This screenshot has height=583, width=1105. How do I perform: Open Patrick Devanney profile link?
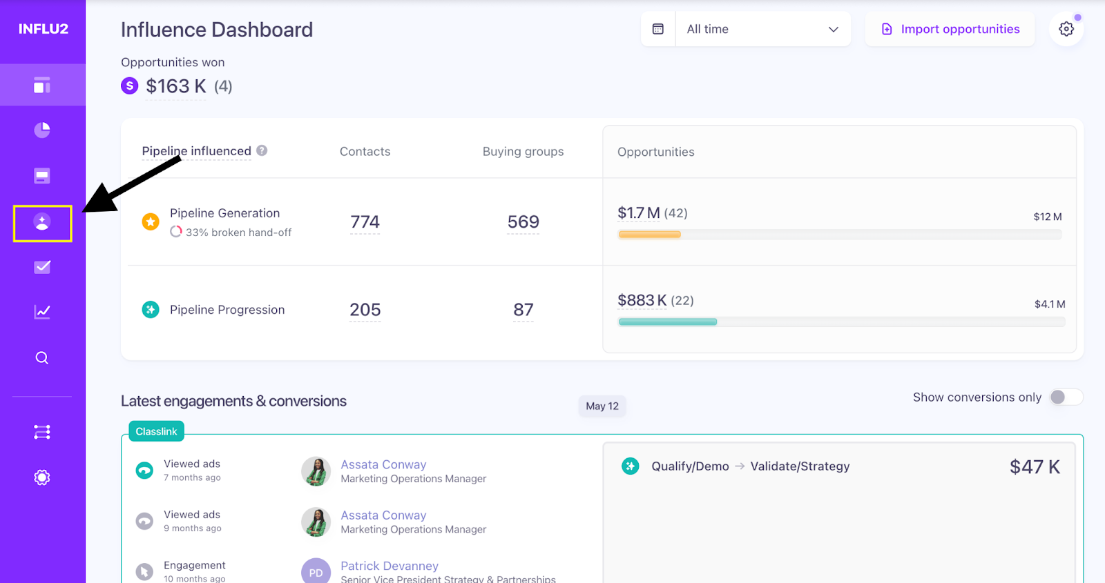point(390,566)
